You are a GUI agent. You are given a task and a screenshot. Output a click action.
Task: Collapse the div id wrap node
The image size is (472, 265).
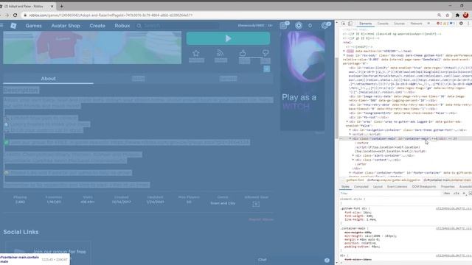347,121
